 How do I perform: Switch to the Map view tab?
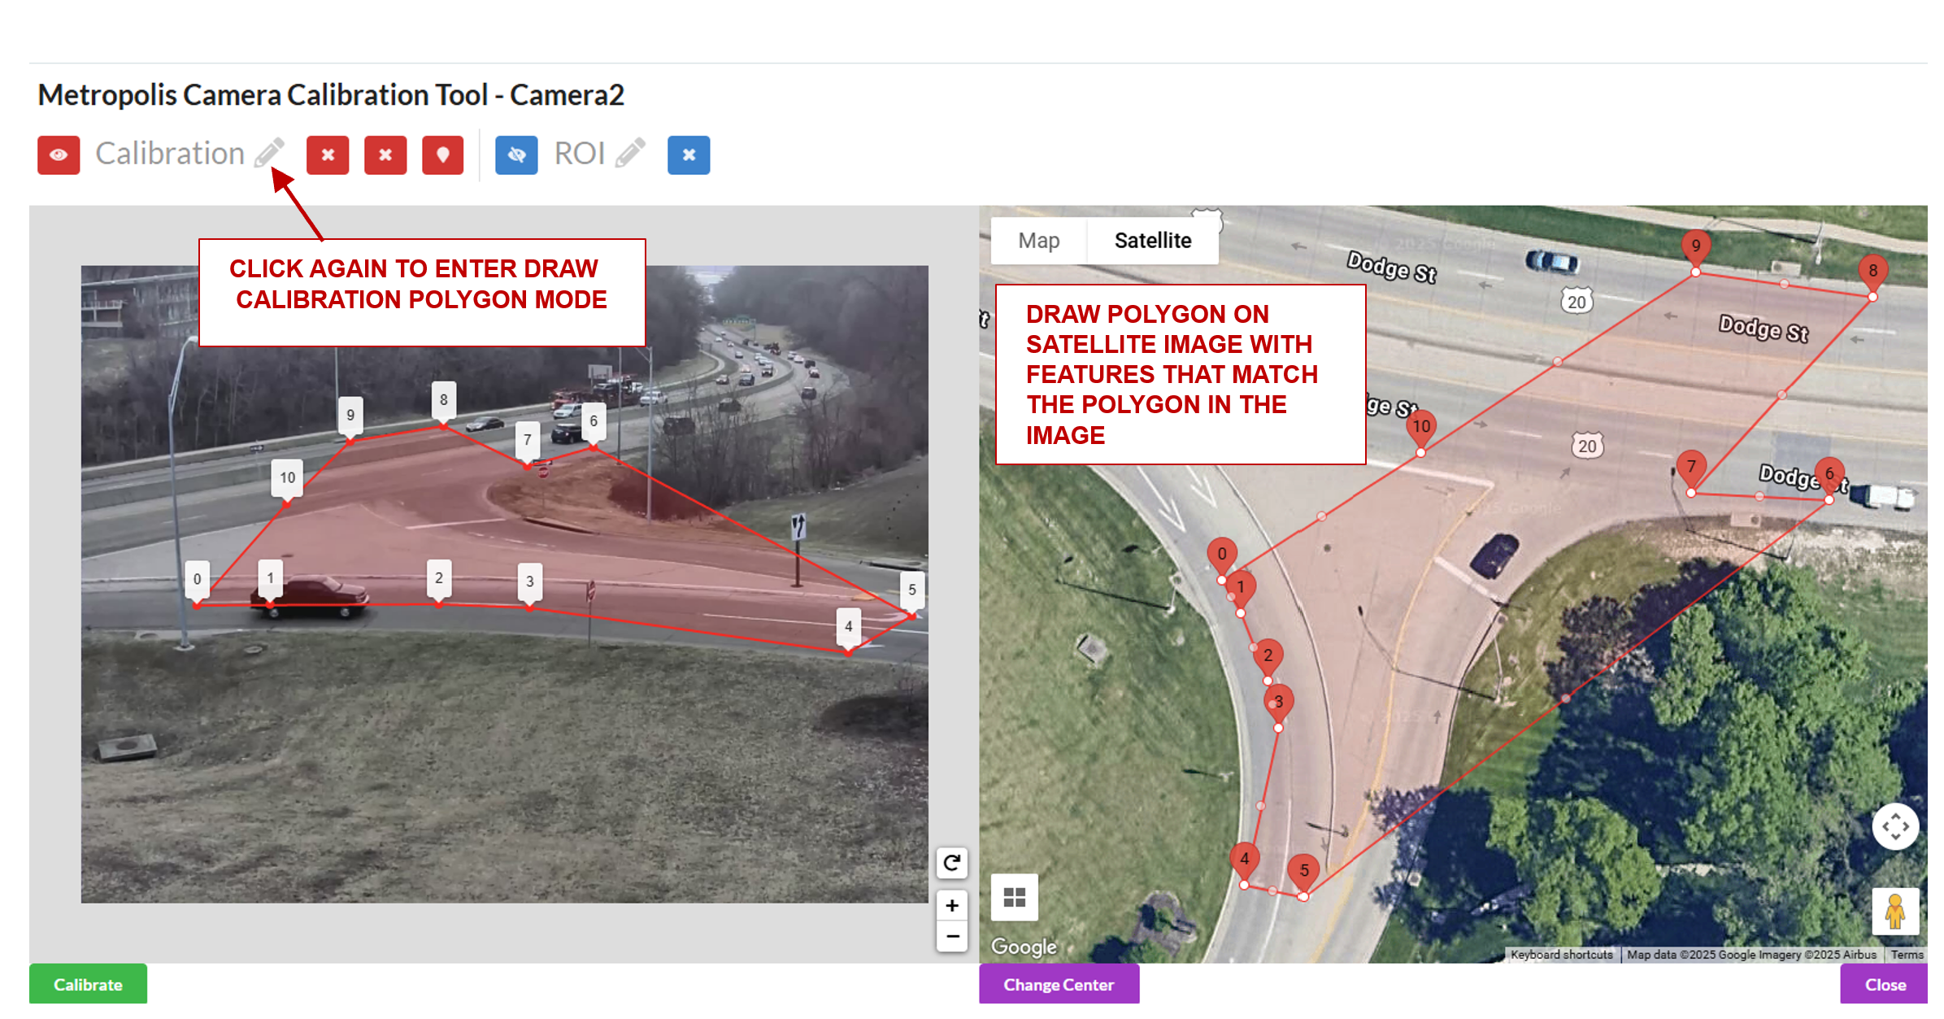[1038, 241]
